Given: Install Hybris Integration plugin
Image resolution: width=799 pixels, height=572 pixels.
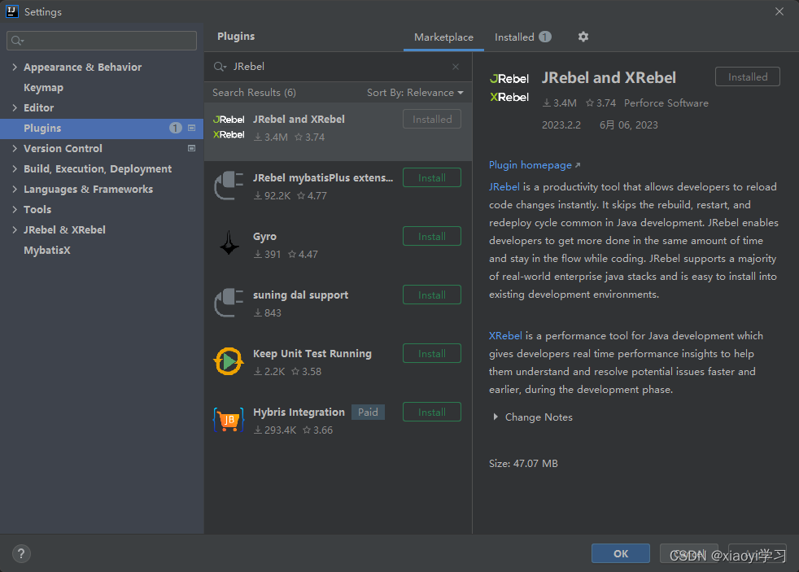Looking at the screenshot, I should click(x=431, y=412).
